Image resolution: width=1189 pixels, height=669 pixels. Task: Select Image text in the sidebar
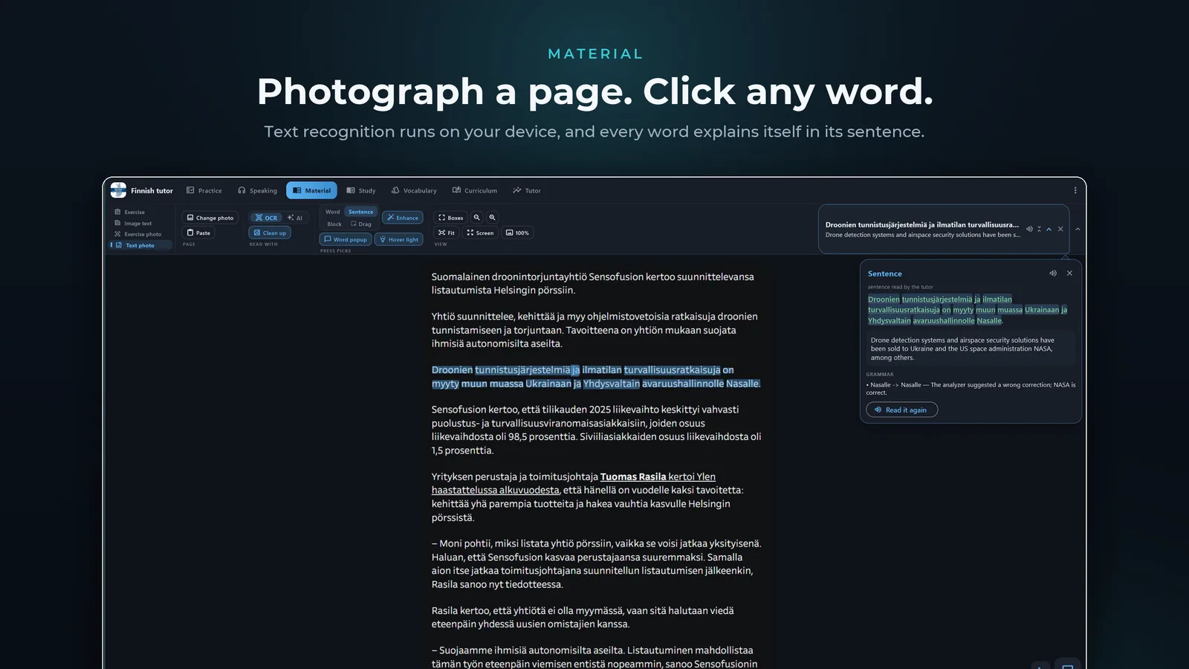134,223
